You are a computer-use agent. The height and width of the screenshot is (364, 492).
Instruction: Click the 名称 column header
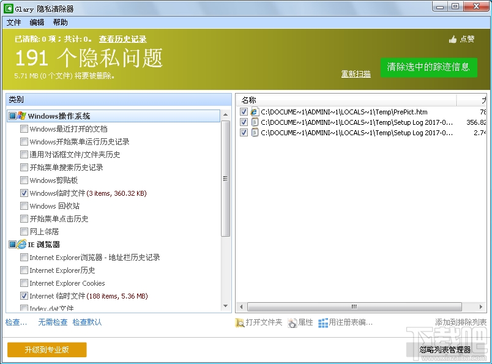point(346,100)
